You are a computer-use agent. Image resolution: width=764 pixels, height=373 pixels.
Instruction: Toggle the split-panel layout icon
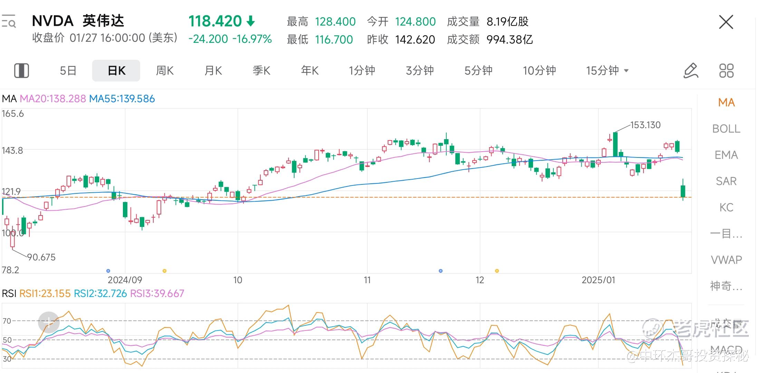[x=21, y=70]
